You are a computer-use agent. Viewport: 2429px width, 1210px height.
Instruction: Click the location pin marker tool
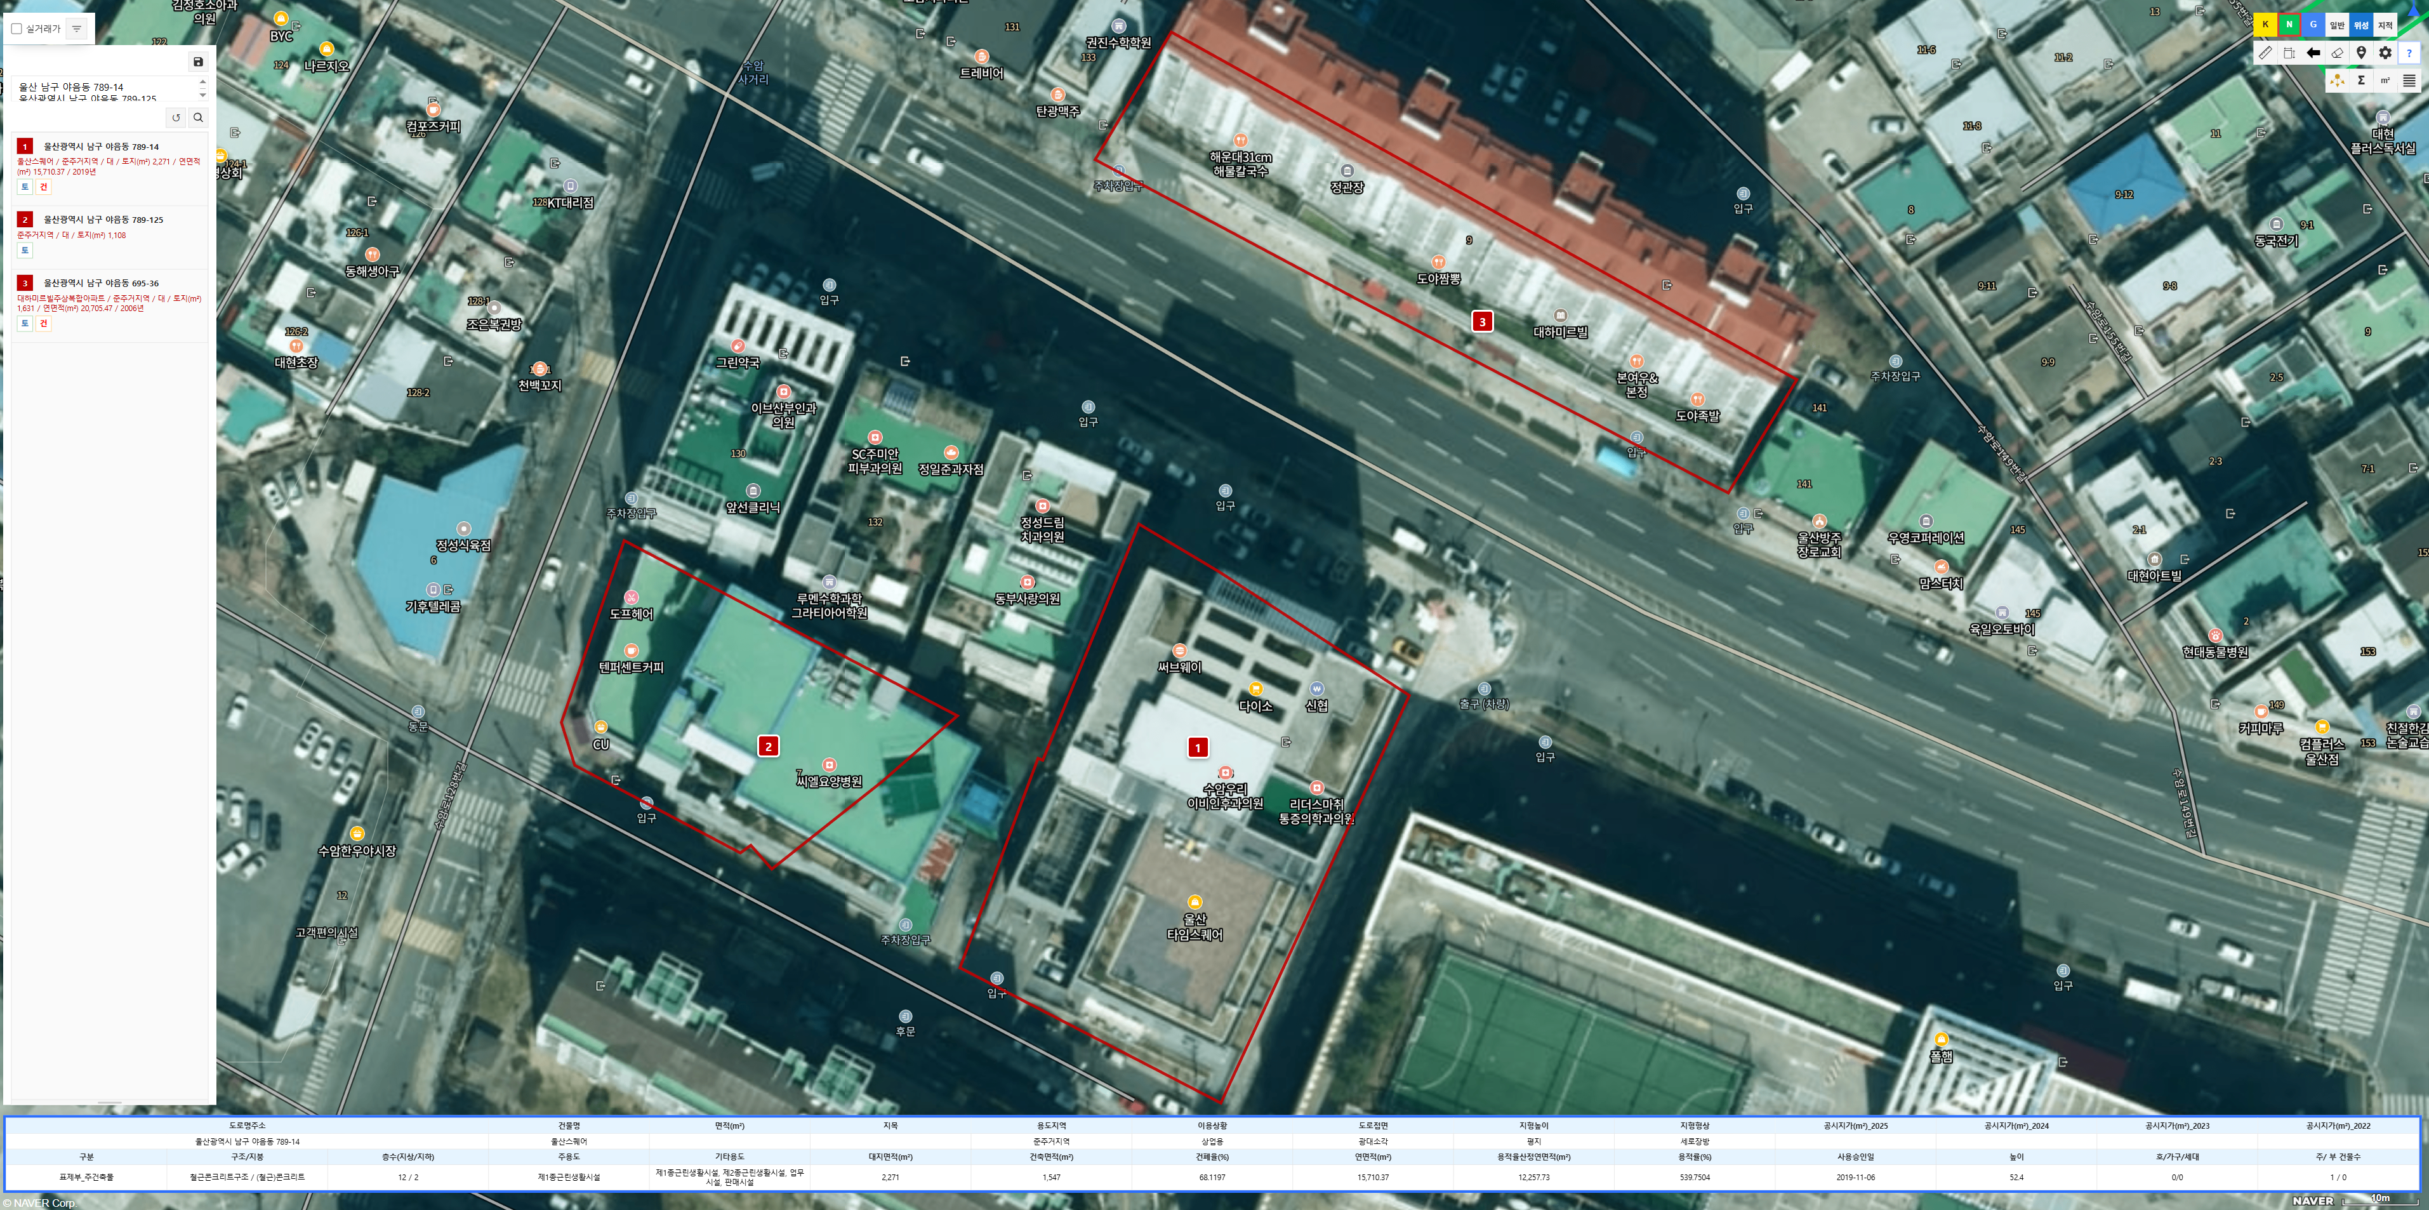2361,53
